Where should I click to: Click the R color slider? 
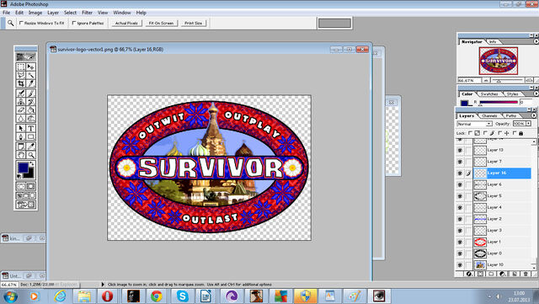[498, 102]
